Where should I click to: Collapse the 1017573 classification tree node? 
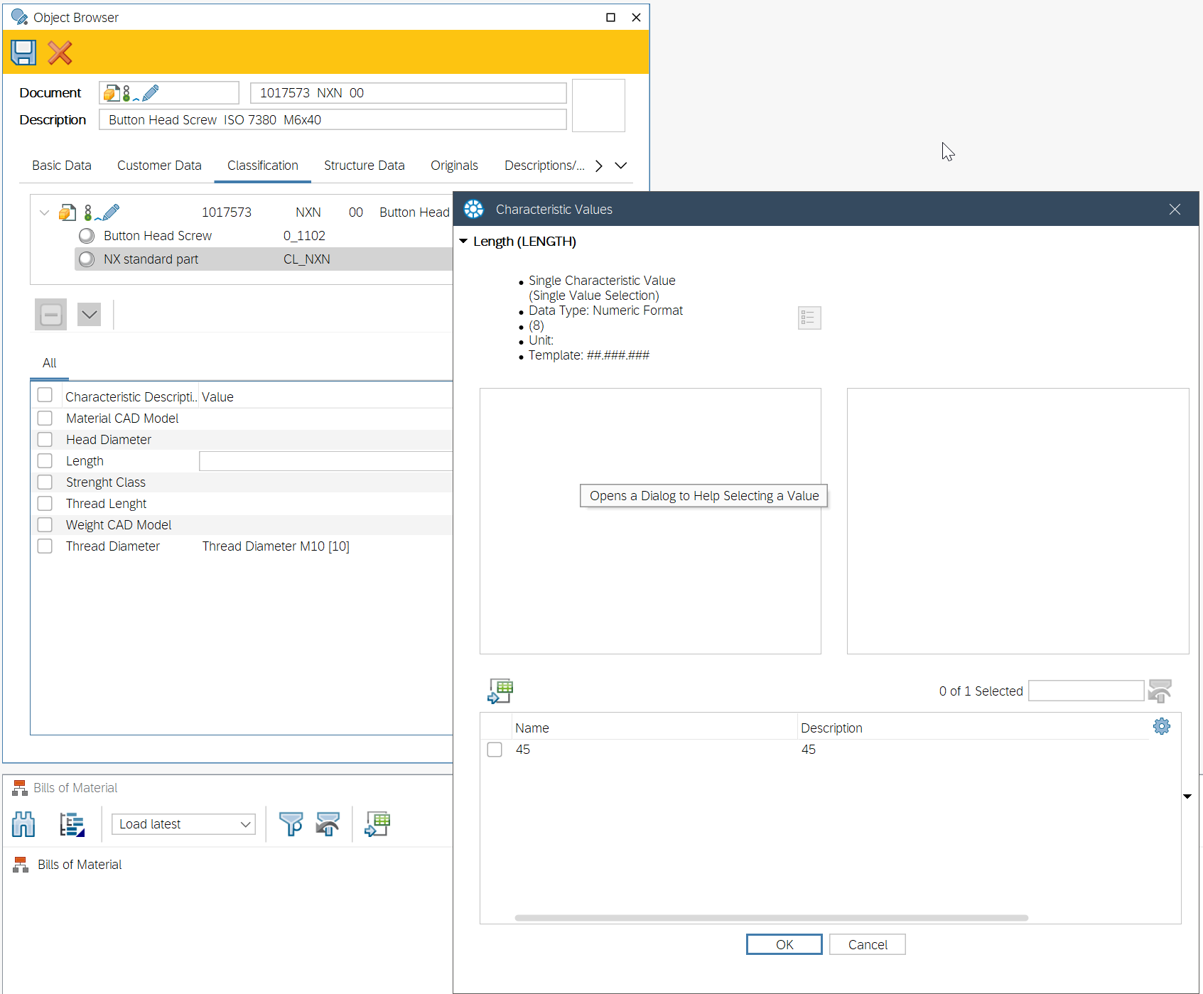44,212
